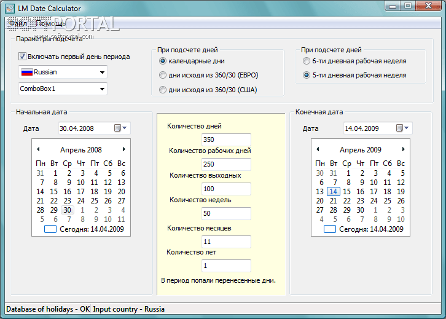The image size is (446, 319).
Task: Click the days off field 100
Action: coord(226,189)
